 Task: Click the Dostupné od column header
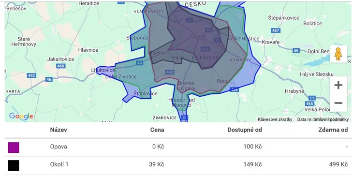pyautogui.click(x=245, y=130)
